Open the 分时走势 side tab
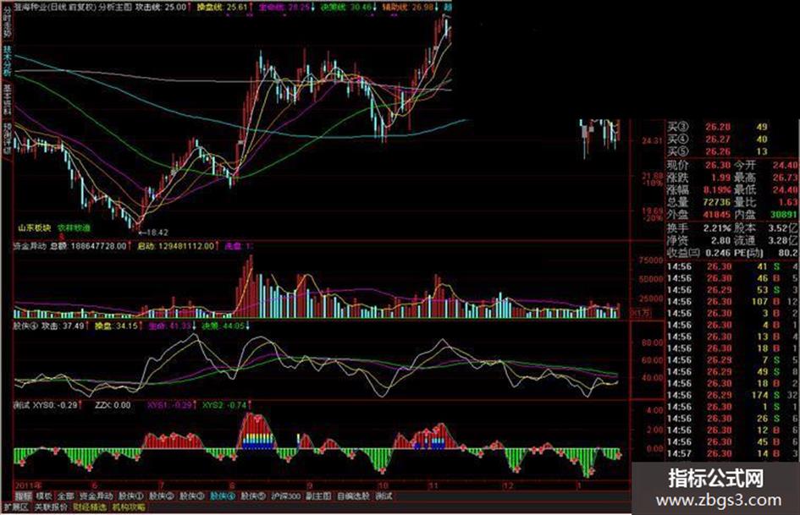800x515 pixels. click(x=7, y=22)
